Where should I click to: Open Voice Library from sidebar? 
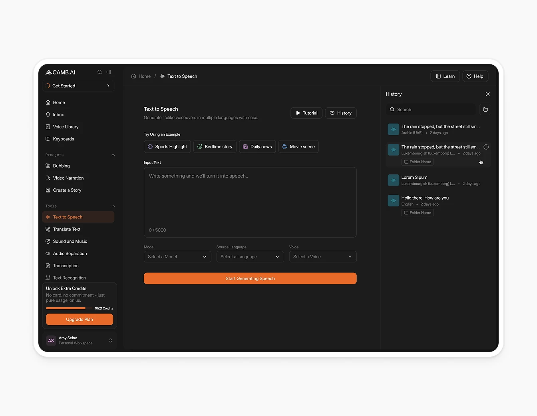(x=66, y=127)
